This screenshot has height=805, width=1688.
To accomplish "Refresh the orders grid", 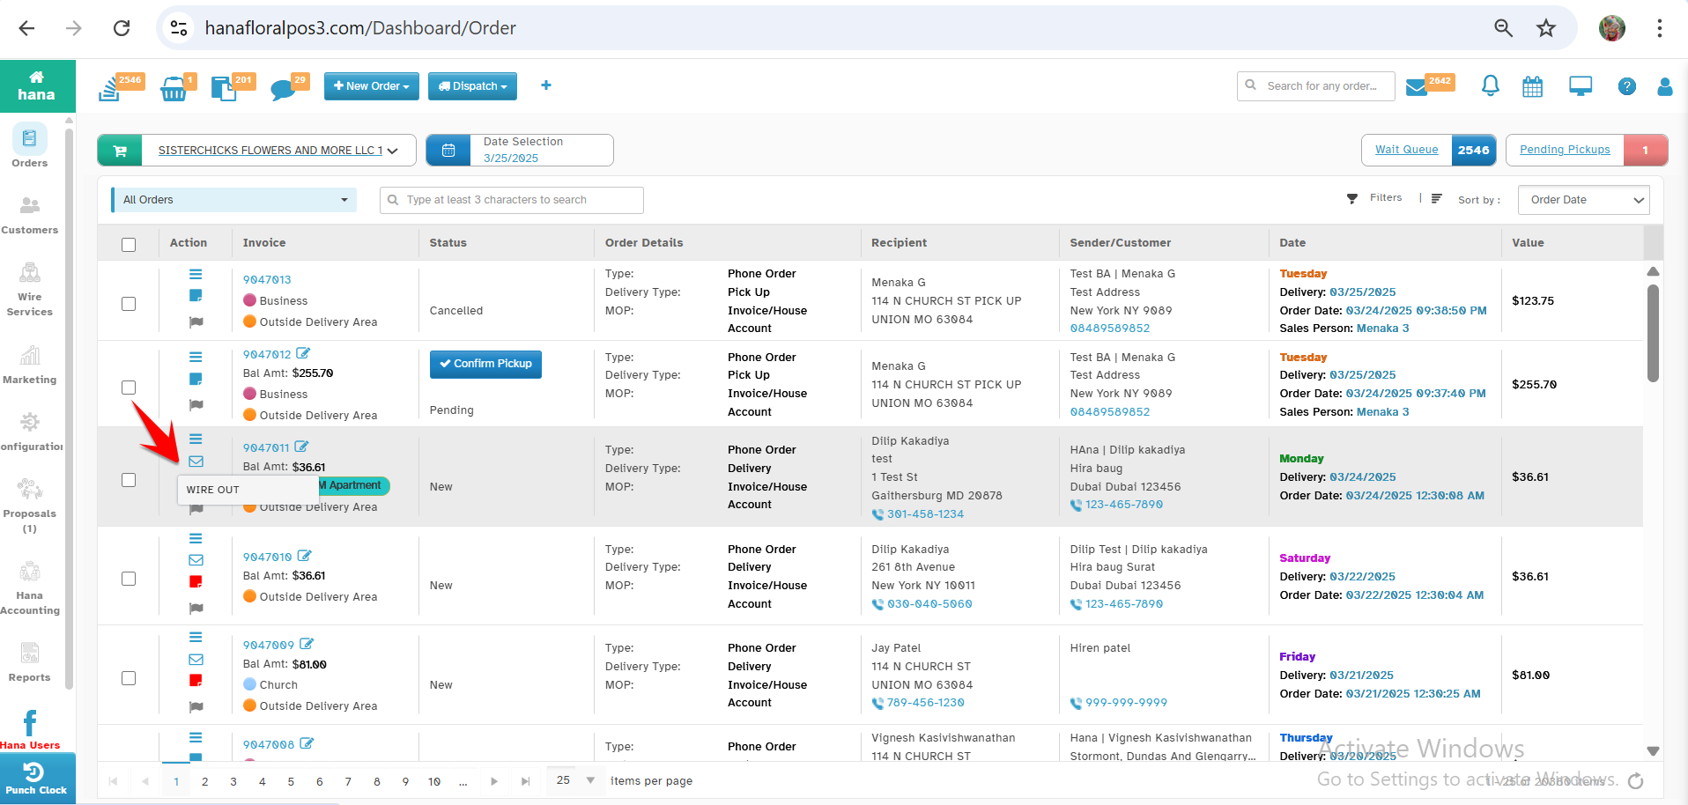I will click(1636, 781).
